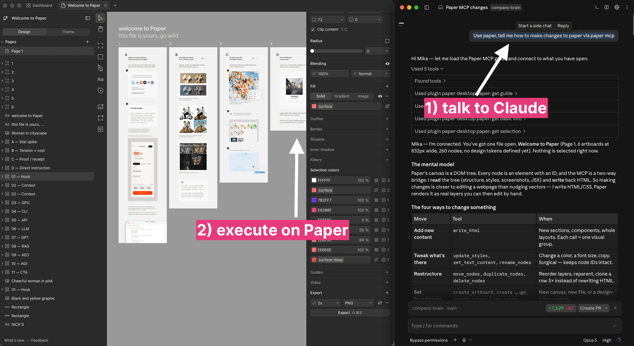Open export settings sliders icon
This screenshot has height=346, width=634.
point(380,303)
